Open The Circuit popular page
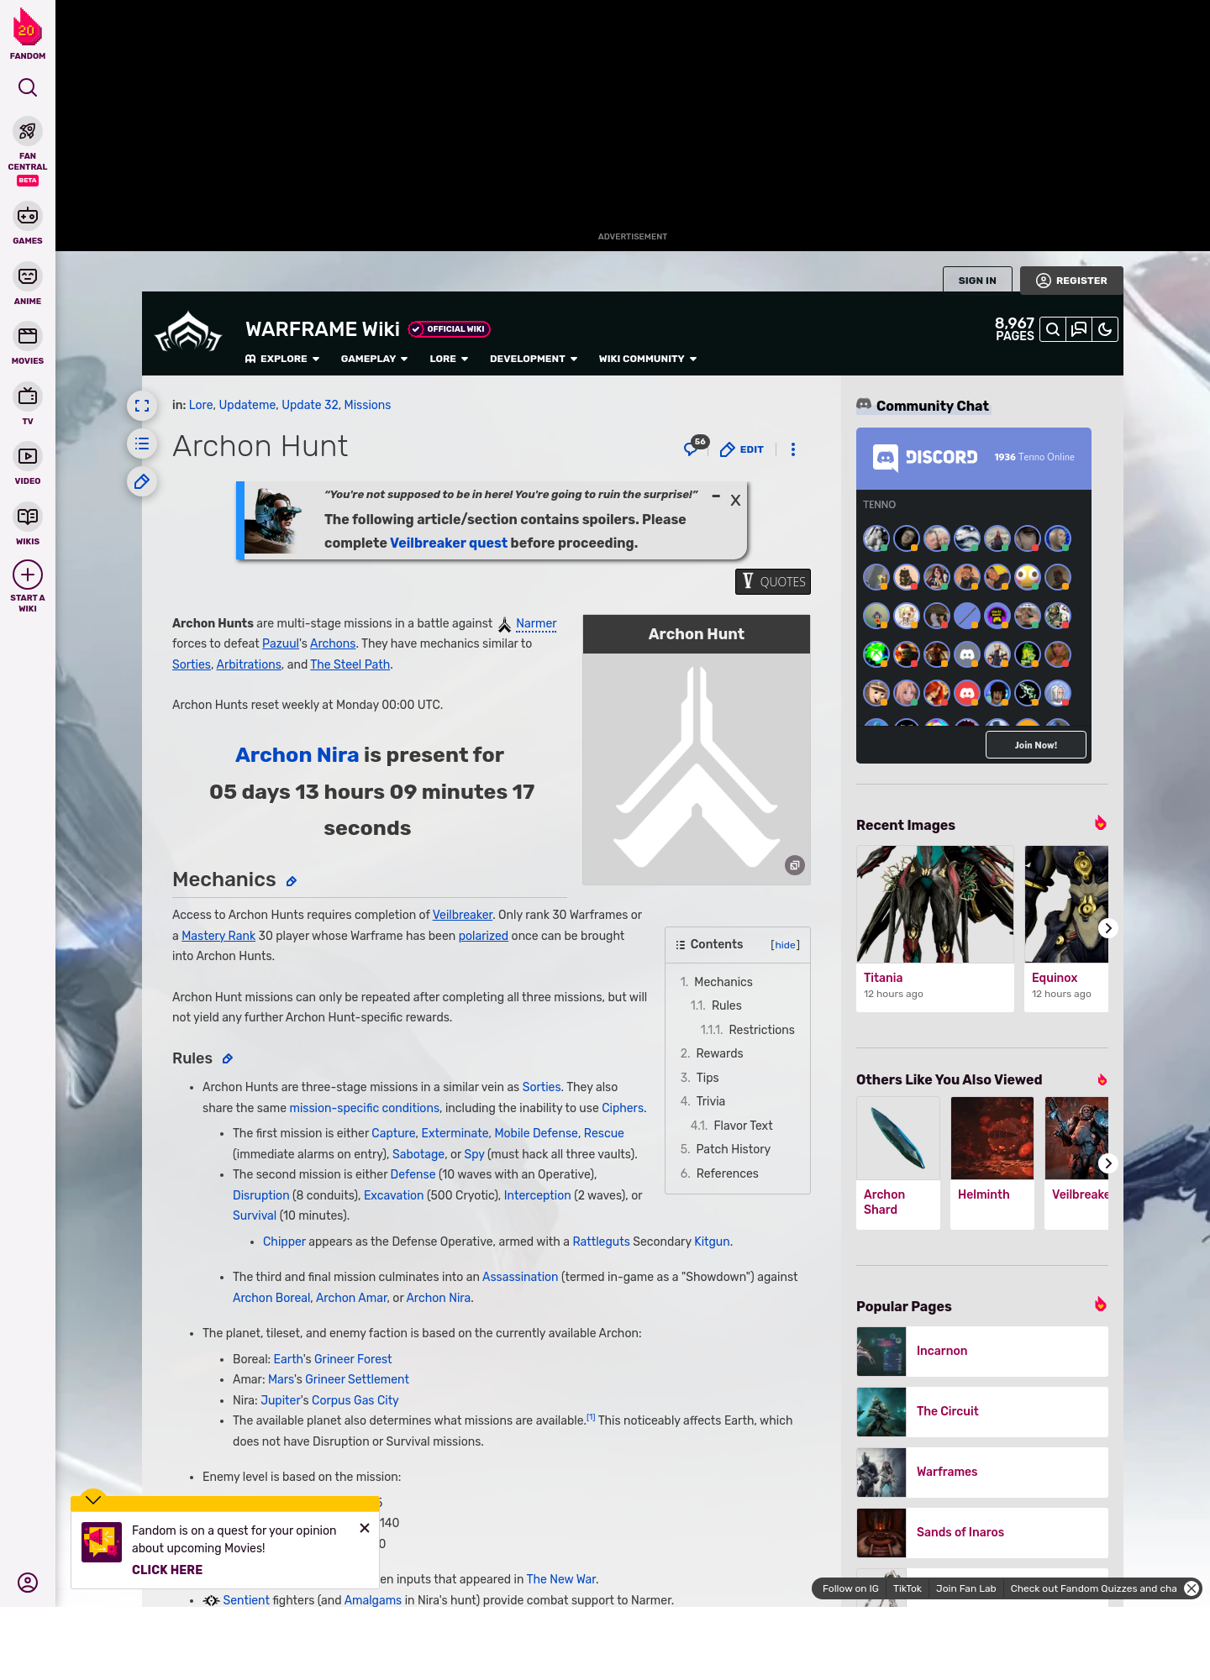Viewport: 1210px width, 1680px height. (982, 1412)
